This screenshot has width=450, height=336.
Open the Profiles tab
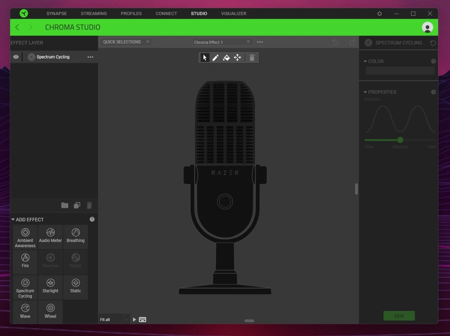coord(131,13)
